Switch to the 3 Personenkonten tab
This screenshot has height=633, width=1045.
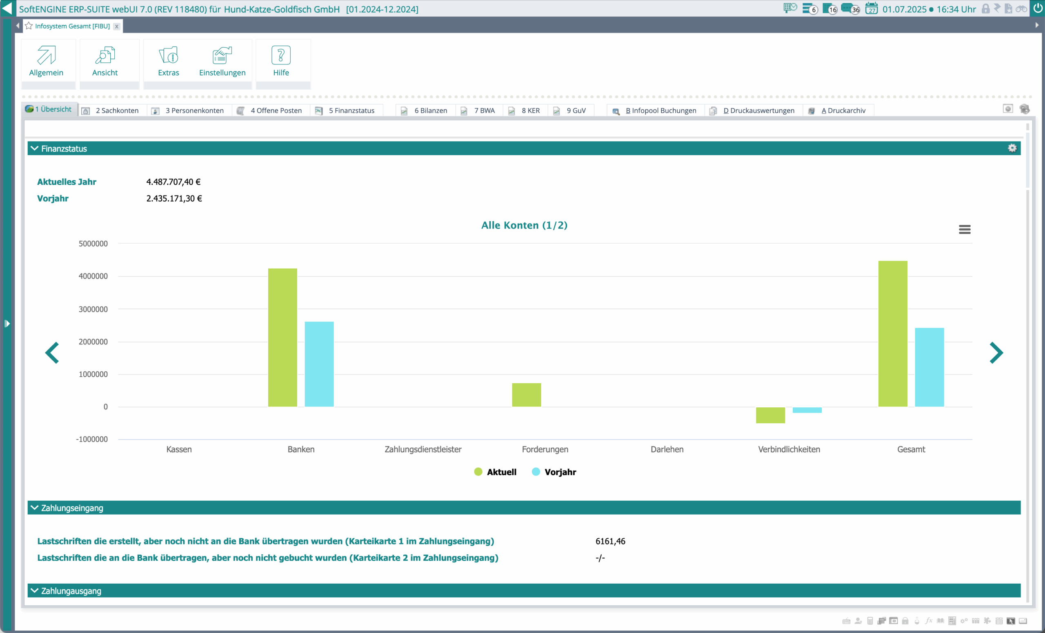[189, 111]
